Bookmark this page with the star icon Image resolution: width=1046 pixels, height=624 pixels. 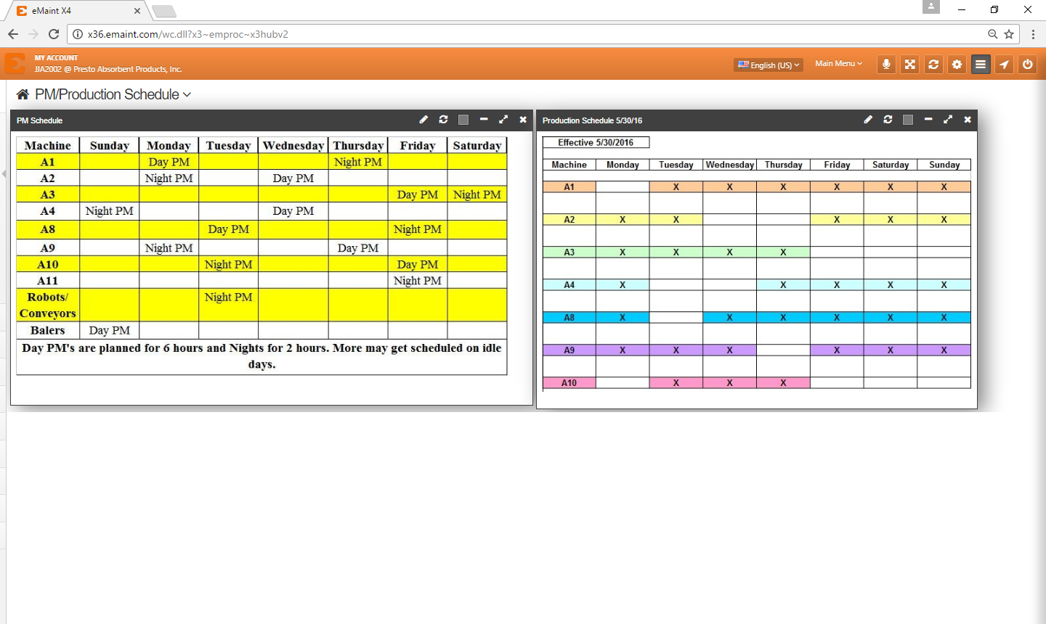click(x=1009, y=34)
